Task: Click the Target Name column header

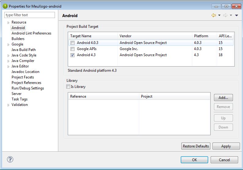Action: click(x=93, y=36)
